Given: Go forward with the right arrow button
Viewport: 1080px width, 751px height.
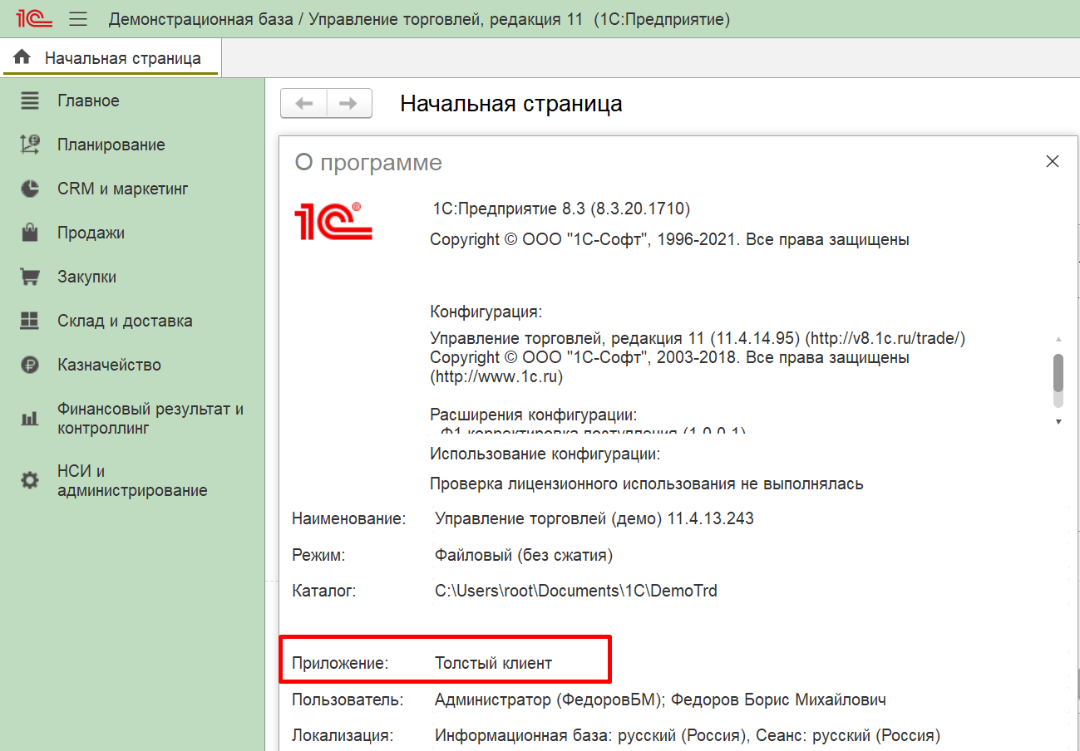Looking at the screenshot, I should click(x=349, y=103).
